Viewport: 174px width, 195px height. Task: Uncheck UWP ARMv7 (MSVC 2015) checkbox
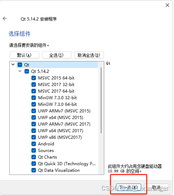pos(34,111)
